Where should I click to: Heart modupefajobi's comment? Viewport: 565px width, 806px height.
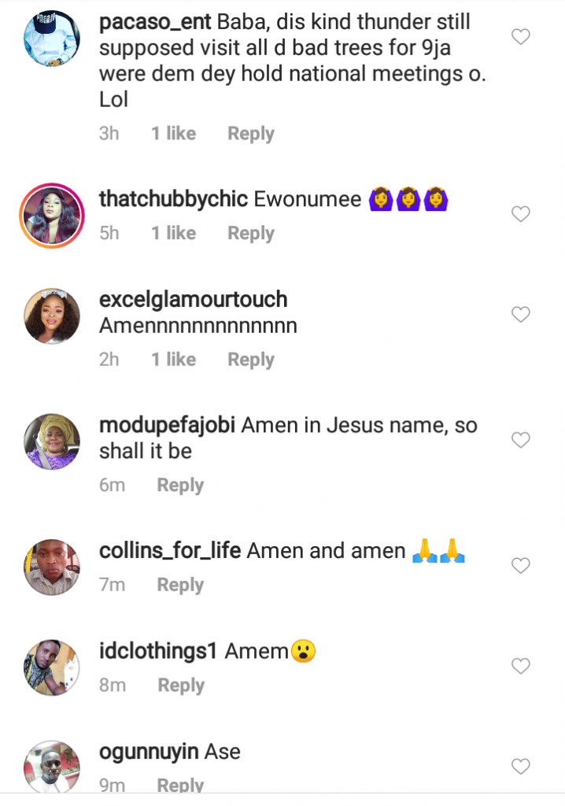pyautogui.click(x=521, y=440)
